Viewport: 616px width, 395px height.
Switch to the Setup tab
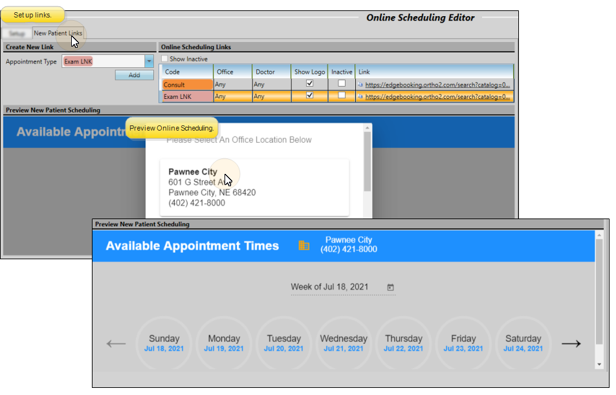[16, 33]
